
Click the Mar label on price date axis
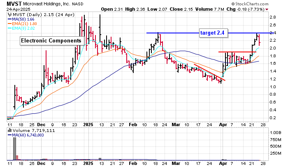pos(176,125)
